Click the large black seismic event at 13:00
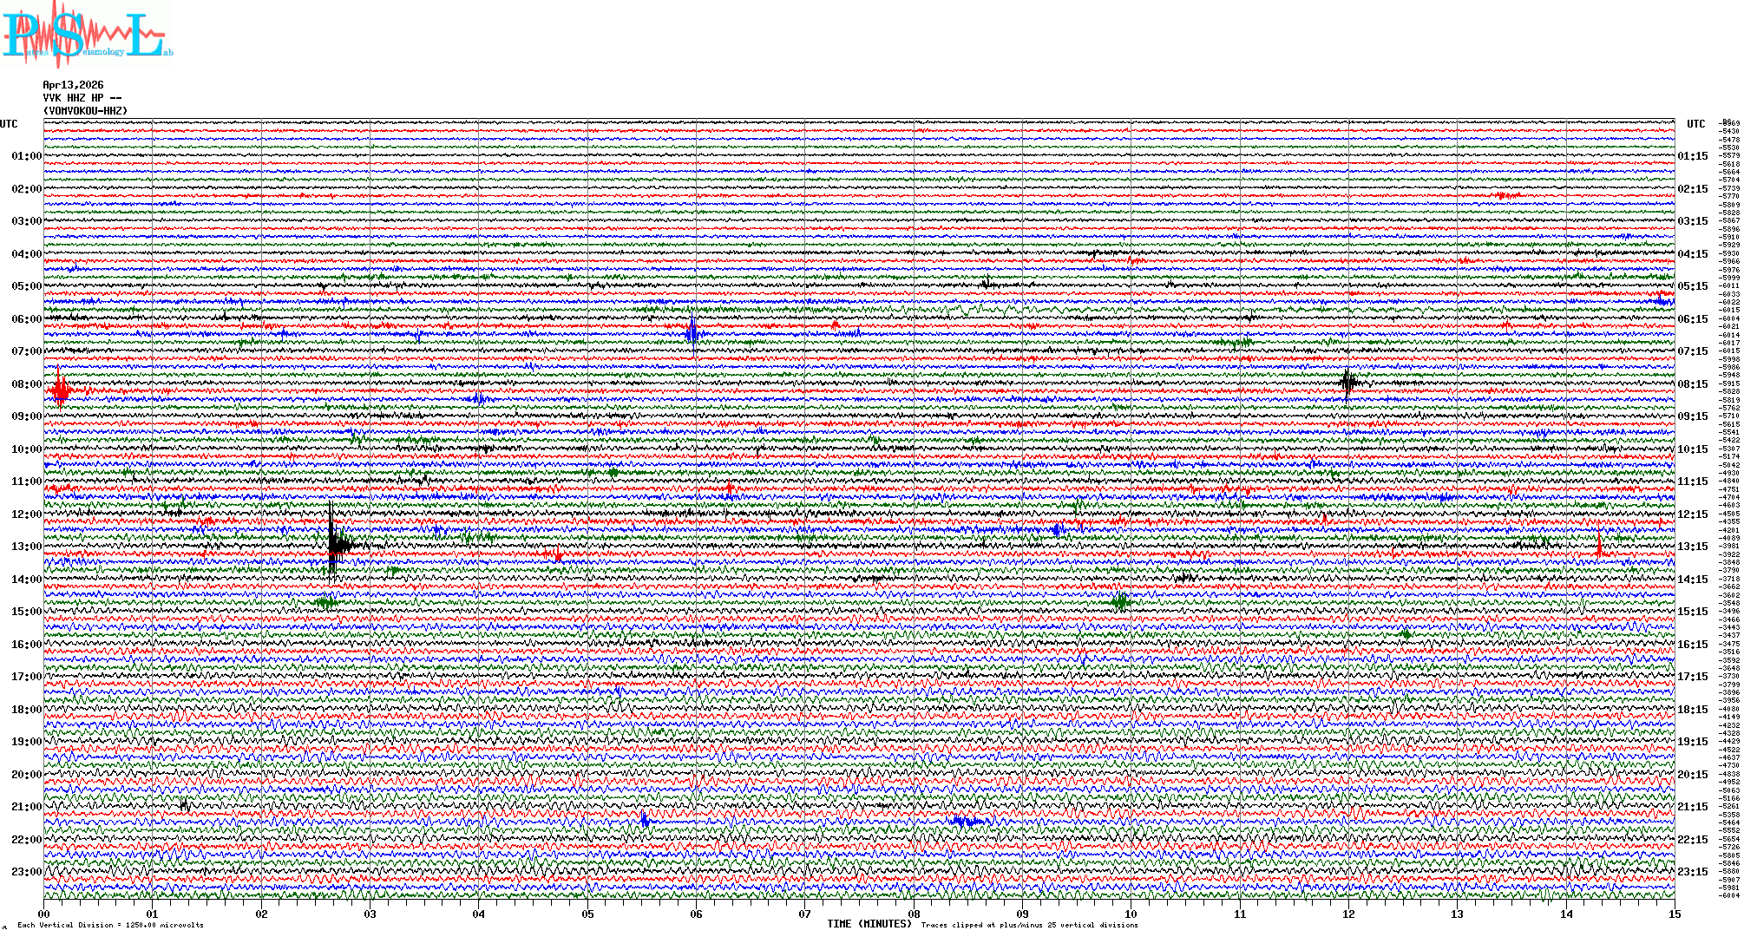Image resolution: width=1744 pixels, height=937 pixels. (336, 545)
